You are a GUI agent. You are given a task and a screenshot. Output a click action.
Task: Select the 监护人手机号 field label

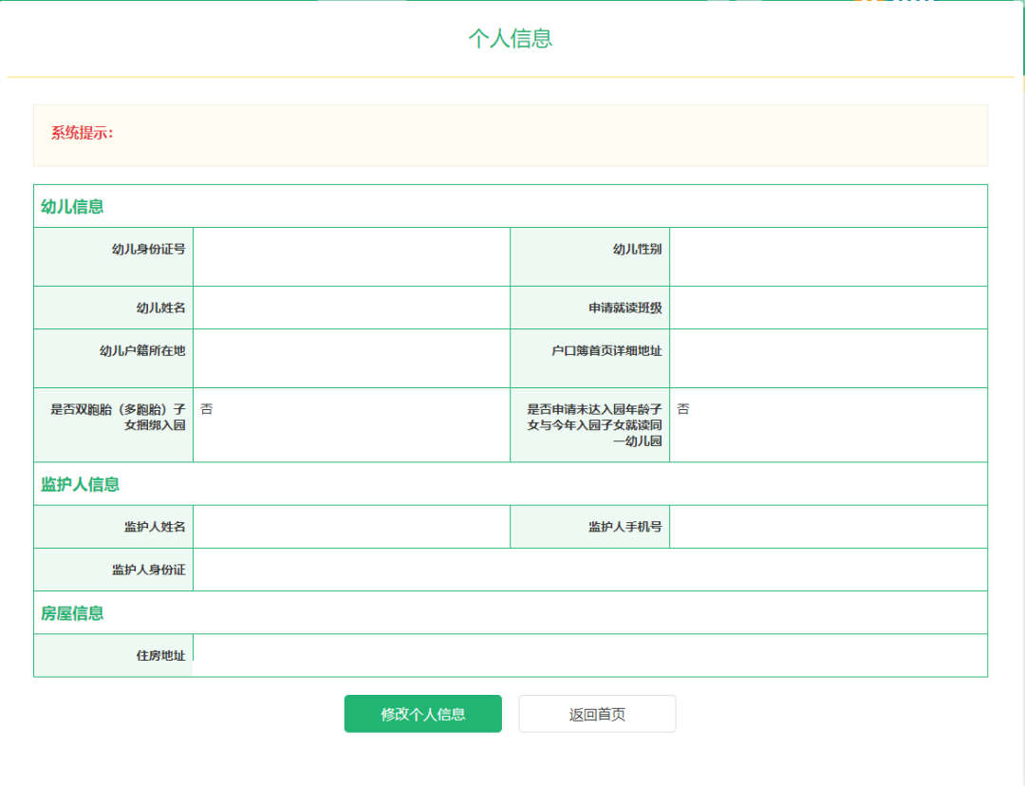624,527
